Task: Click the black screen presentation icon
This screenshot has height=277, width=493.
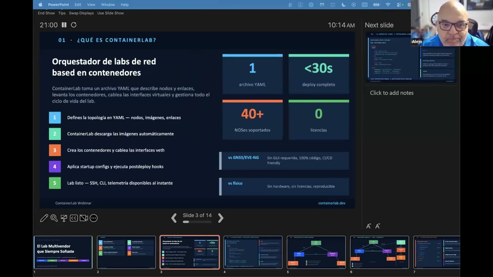Action: pyautogui.click(x=64, y=218)
